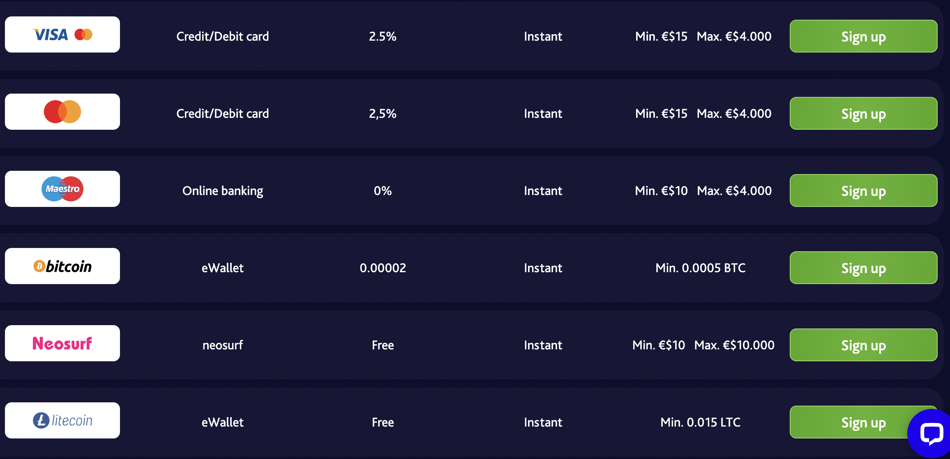This screenshot has width=950, height=459.
Task: Click the 0.00002 bitcoin fee text
Action: (383, 268)
